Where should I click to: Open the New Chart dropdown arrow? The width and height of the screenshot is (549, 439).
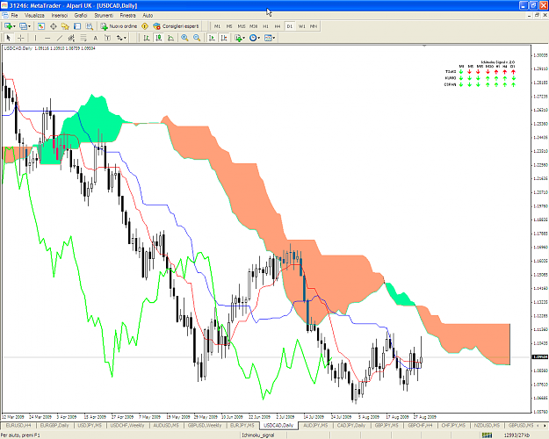tap(14, 26)
